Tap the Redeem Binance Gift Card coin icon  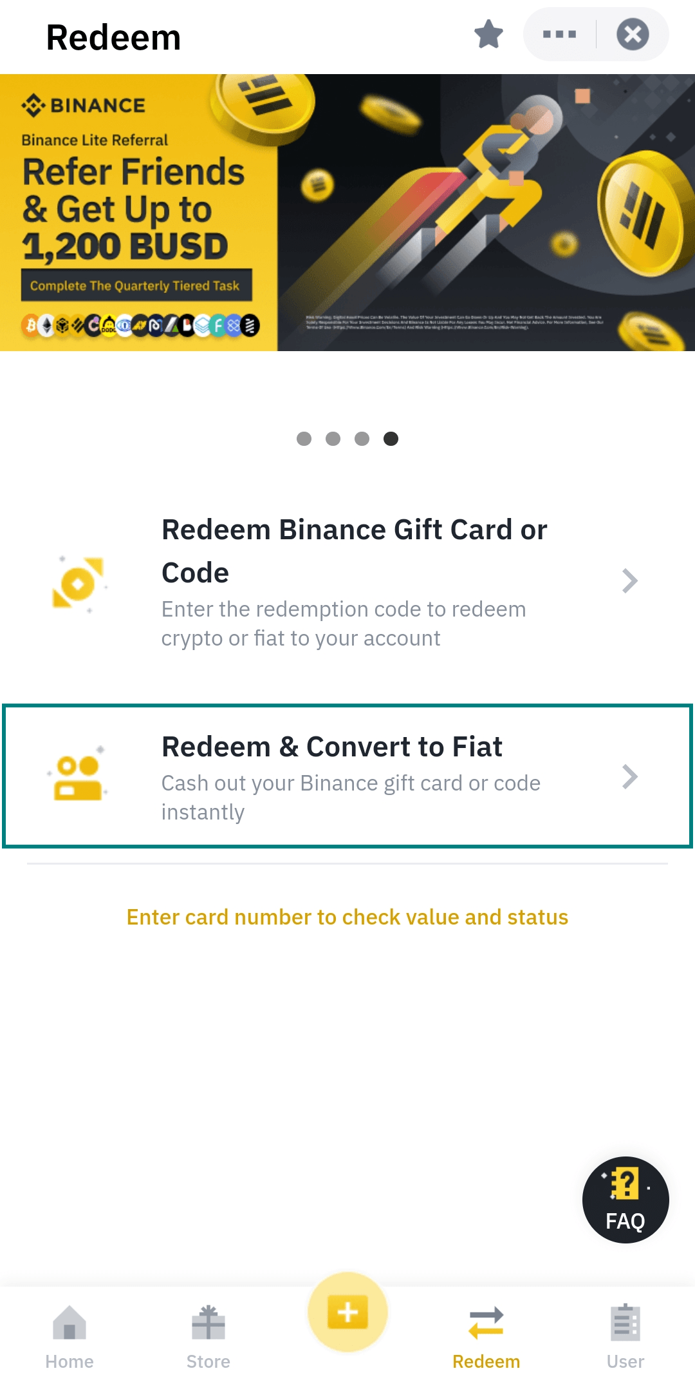78,583
